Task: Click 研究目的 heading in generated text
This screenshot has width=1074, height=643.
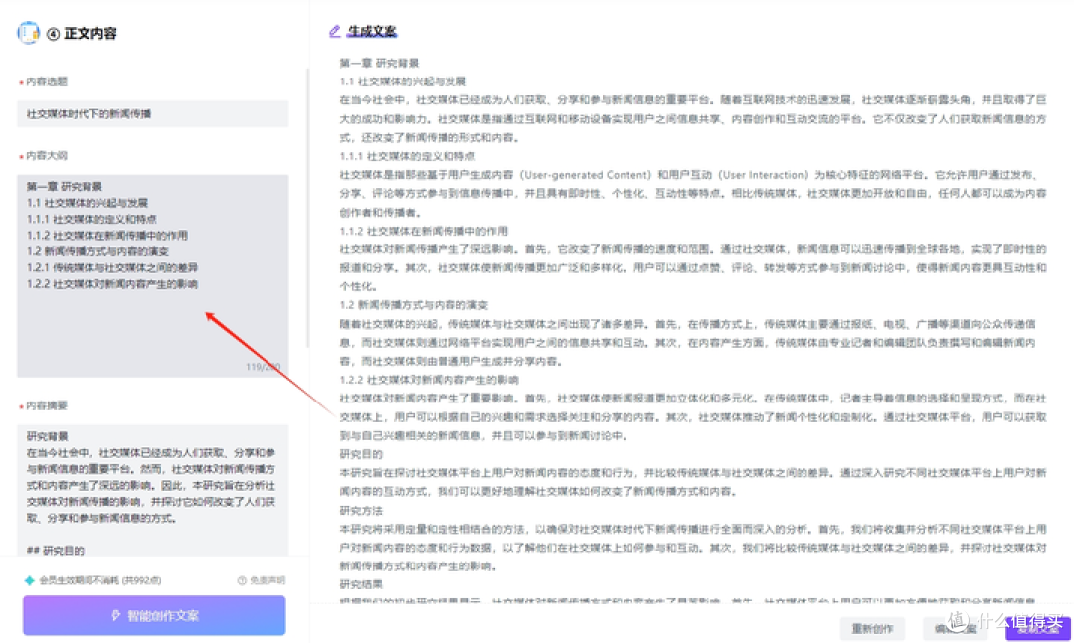Action: coord(361,454)
